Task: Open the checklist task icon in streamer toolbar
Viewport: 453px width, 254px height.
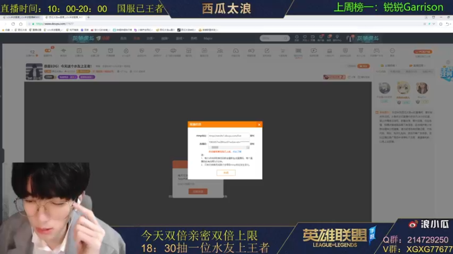Action: pos(79,52)
